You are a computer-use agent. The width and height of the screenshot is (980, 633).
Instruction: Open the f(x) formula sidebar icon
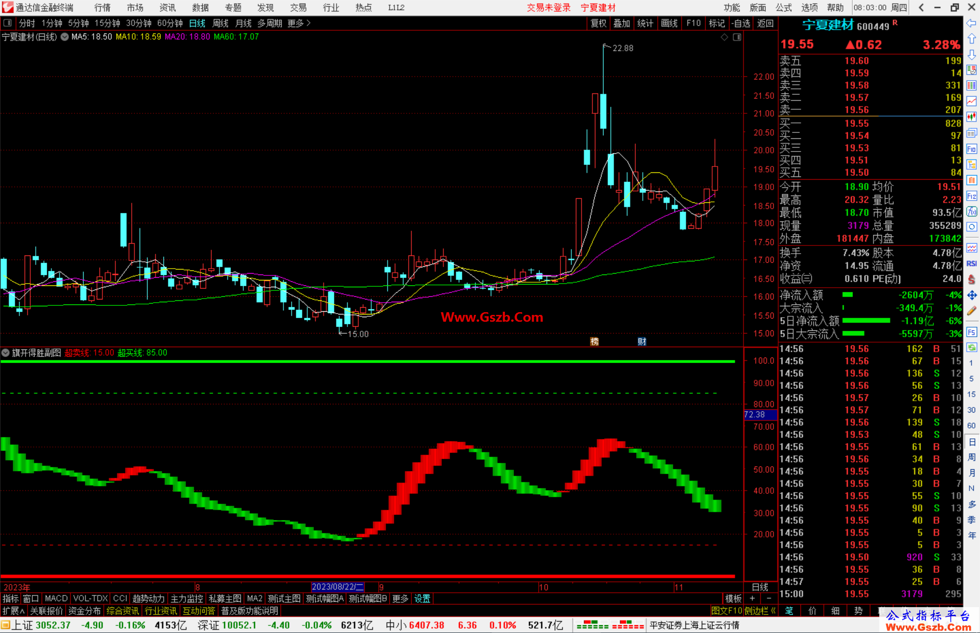pyautogui.click(x=971, y=211)
